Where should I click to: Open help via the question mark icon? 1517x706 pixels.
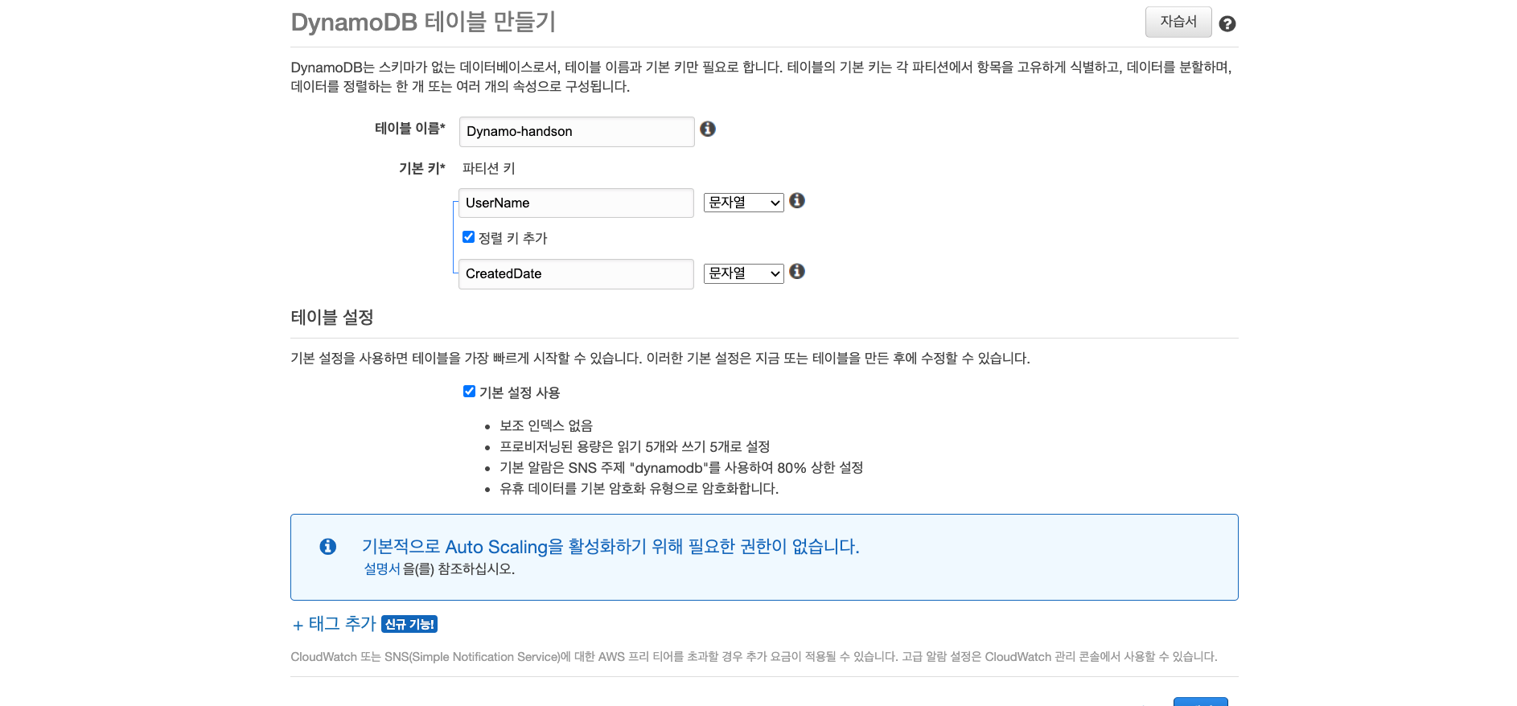[1227, 23]
